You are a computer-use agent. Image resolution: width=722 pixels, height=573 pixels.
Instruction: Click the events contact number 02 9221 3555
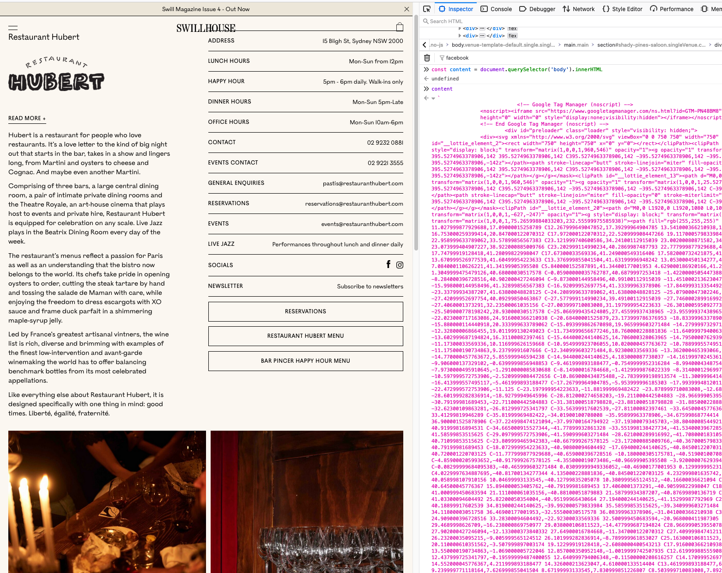(x=385, y=163)
